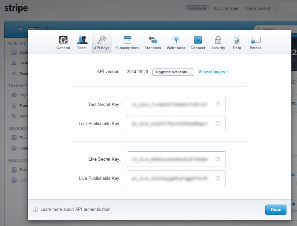This screenshot has height=226, width=297.
Task: Select the Test Publishable Key field
Action: [176, 124]
